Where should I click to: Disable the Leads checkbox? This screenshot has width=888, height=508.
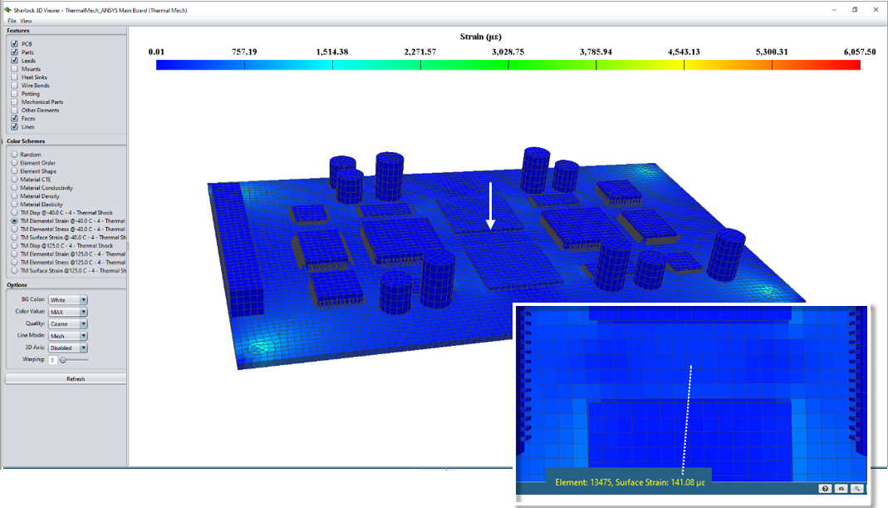14,61
